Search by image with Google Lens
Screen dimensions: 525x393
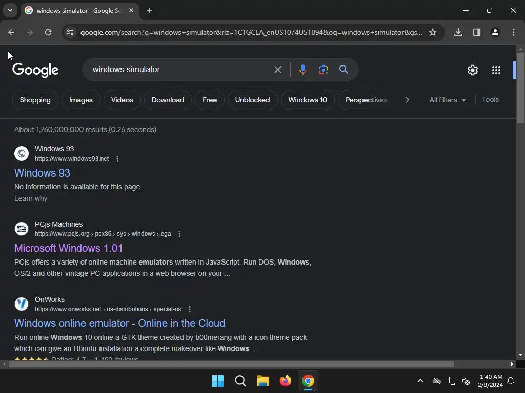323,70
